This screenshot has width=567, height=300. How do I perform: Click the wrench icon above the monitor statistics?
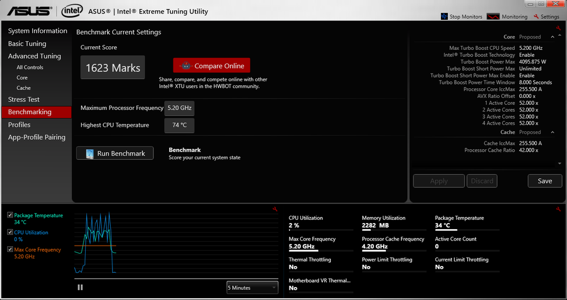[558, 209]
